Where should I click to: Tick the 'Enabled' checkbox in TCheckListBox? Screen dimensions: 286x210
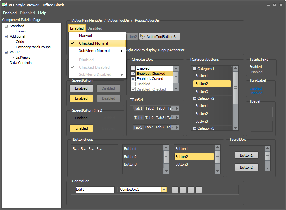coord(133,68)
